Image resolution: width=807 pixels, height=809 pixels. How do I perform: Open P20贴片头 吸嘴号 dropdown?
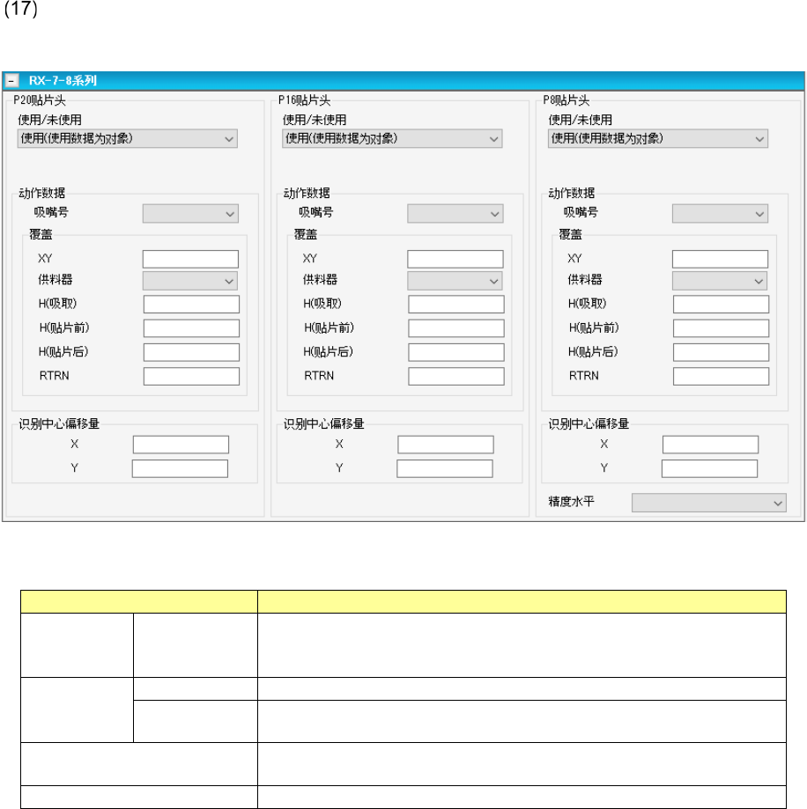click(190, 214)
